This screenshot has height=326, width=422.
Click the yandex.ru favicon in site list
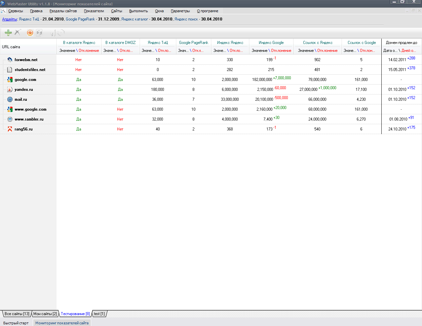point(10,90)
